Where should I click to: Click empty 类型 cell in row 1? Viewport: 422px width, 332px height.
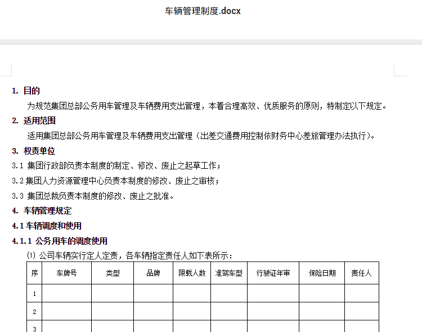click(x=113, y=293)
